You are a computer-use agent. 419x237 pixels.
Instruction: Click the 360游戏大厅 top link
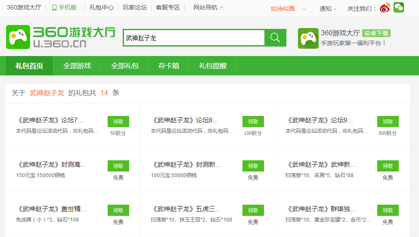[x=24, y=7]
